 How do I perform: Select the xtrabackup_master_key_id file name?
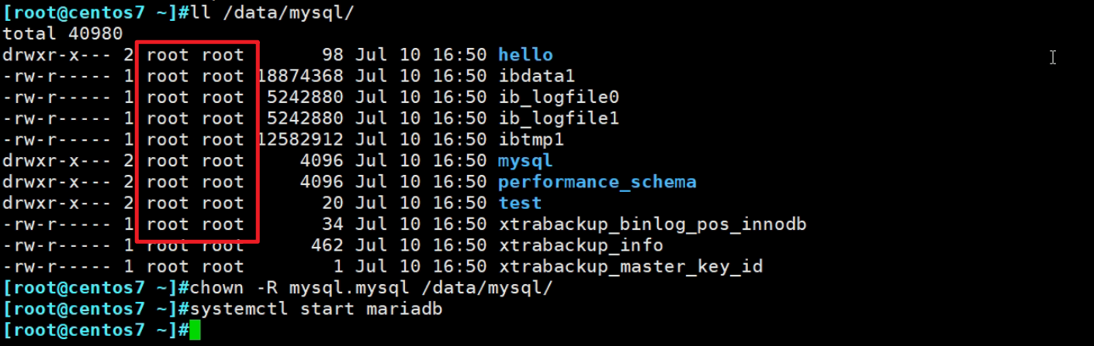(x=630, y=267)
